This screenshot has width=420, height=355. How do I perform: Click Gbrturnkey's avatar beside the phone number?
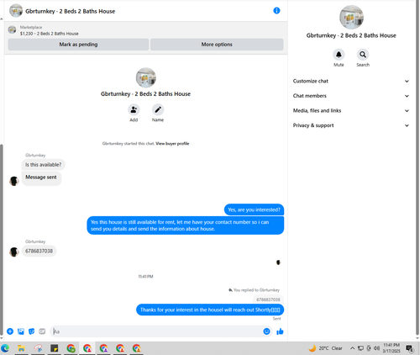(14, 252)
